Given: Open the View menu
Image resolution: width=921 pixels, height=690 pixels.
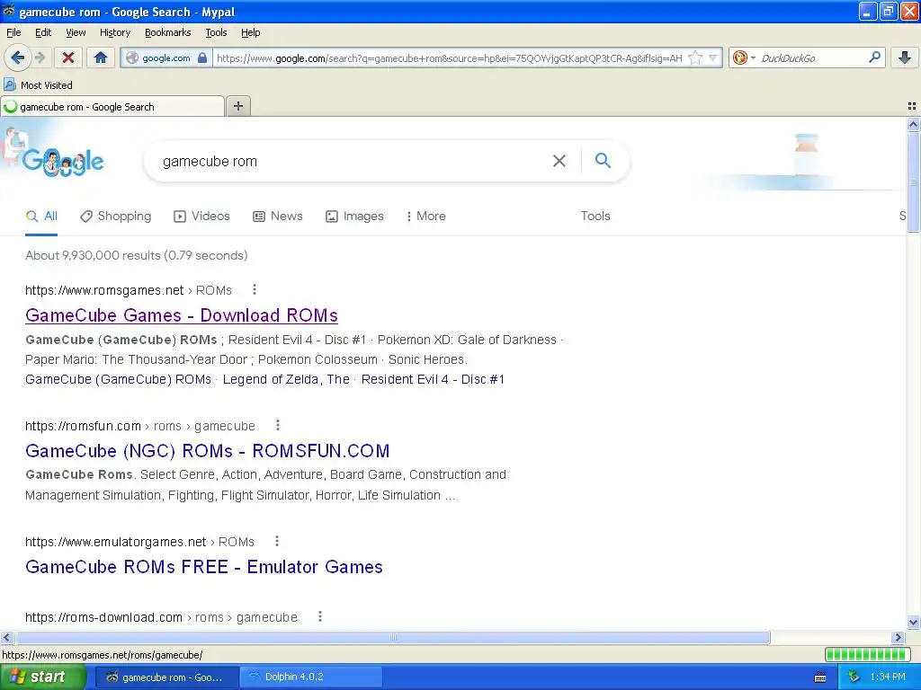Looking at the screenshot, I should pyautogui.click(x=76, y=32).
